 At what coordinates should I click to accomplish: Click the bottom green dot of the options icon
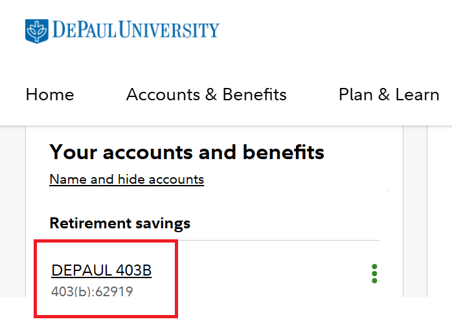(374, 281)
